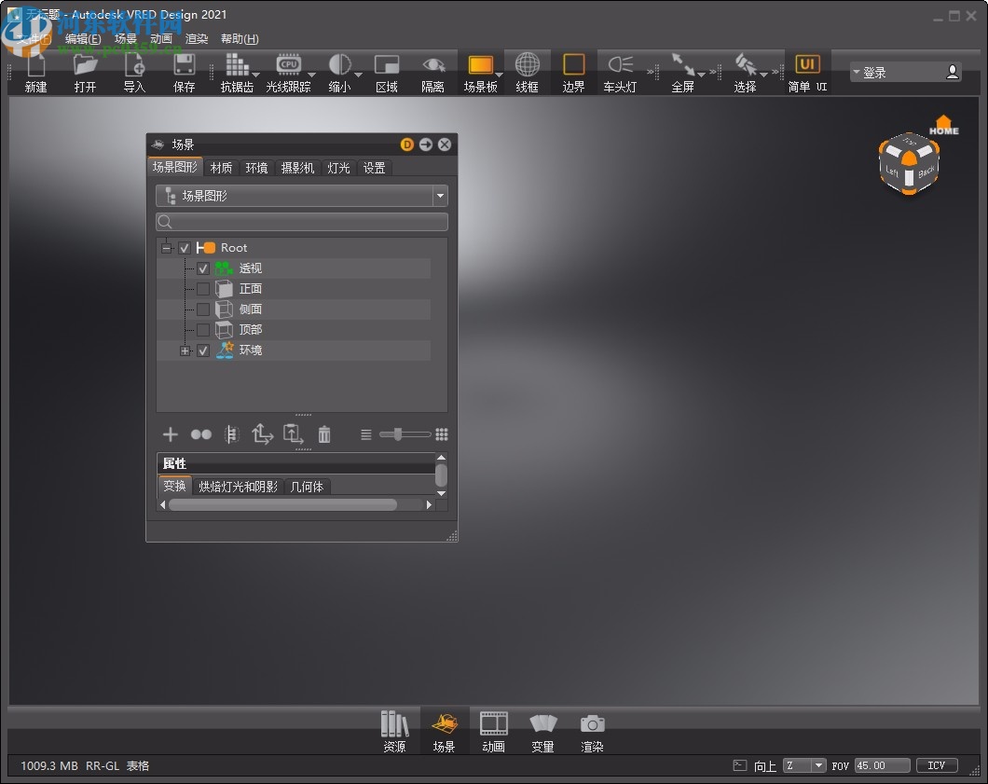The image size is (988, 784).
Task: Open the 渲染 module from the bottom dock
Action: tap(593, 730)
